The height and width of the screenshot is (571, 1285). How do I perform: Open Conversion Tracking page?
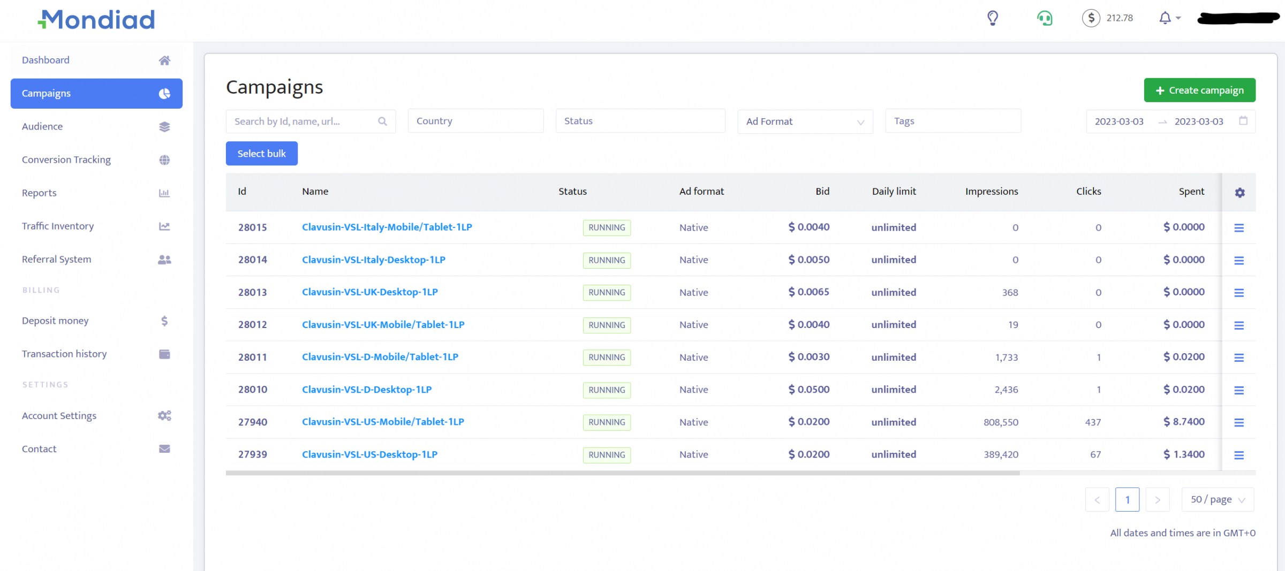point(96,160)
